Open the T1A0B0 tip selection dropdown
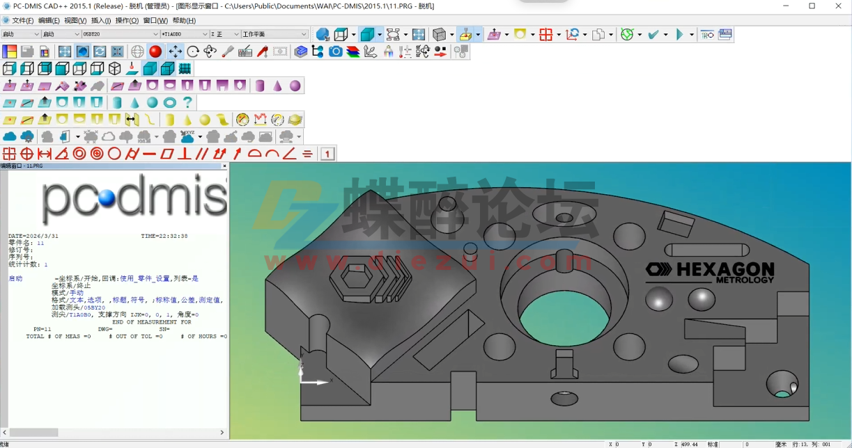Viewport: 852px width, 448px height. click(x=206, y=33)
